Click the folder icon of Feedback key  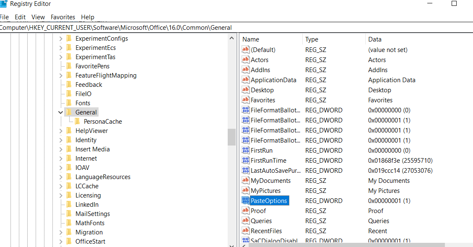(69, 84)
